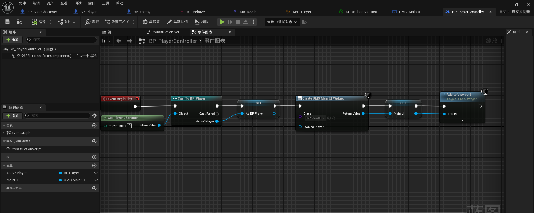Screen dimensions: 534x213
Task: Start 模拟 simulation mode
Action: 201,22
